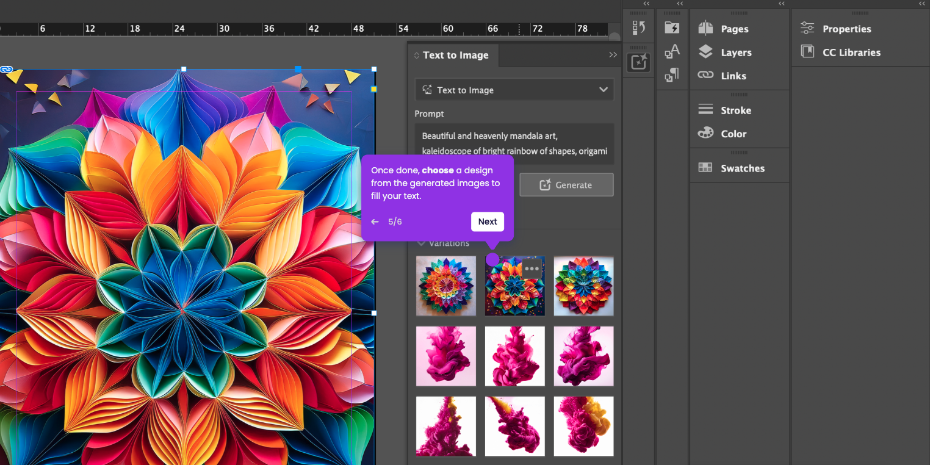Screen dimensions: 930x465
Task: Click the Character Styles panel icon
Action: pos(672,51)
